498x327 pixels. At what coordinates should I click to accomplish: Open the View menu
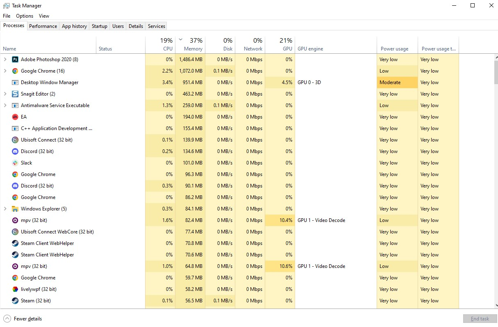click(x=44, y=16)
